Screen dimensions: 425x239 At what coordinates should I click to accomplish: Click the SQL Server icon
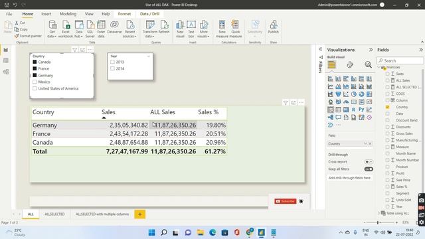click(x=90, y=29)
